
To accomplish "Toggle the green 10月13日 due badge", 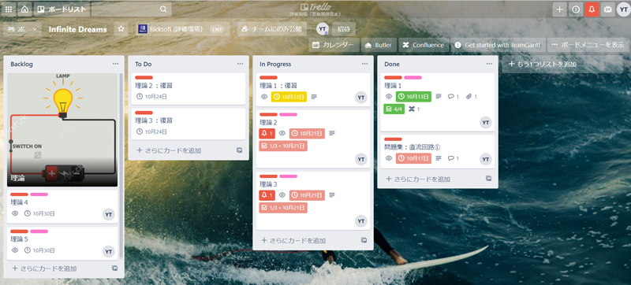I will pyautogui.click(x=413, y=97).
